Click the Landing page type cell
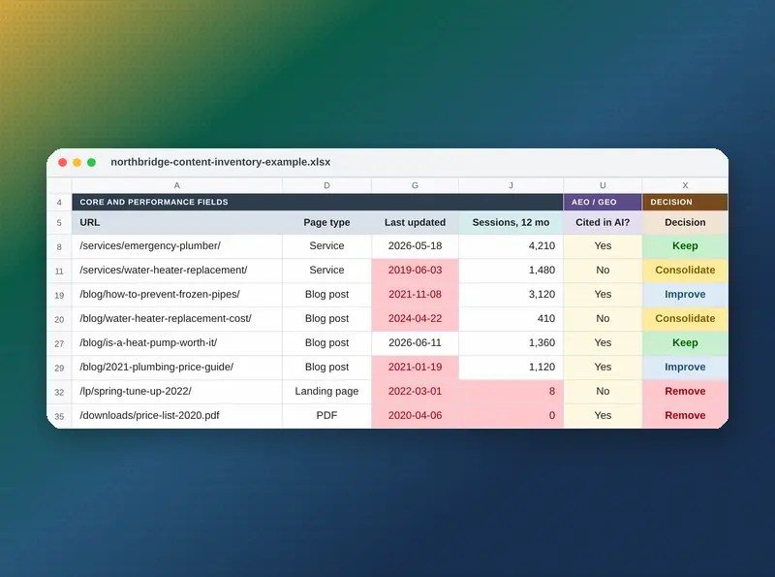This screenshot has width=775, height=577. point(326,392)
